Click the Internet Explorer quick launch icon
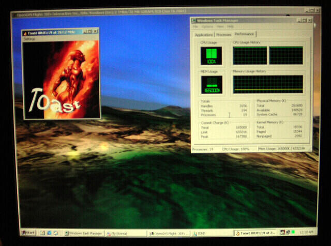The width and height of the screenshot is (331, 246). coord(49,233)
